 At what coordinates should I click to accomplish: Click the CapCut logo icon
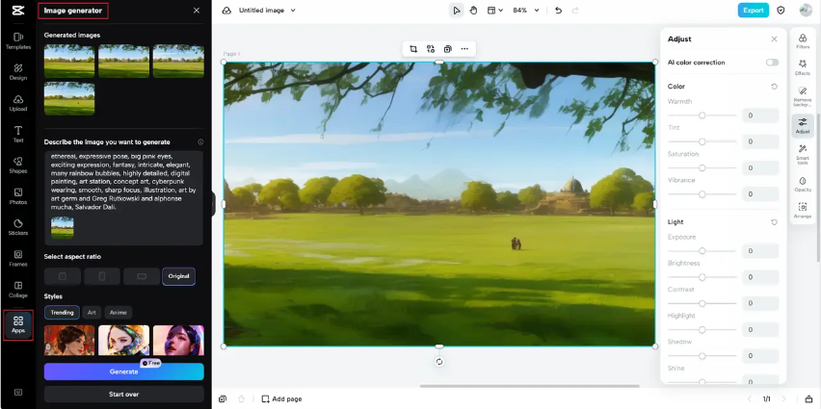pyautogui.click(x=17, y=11)
